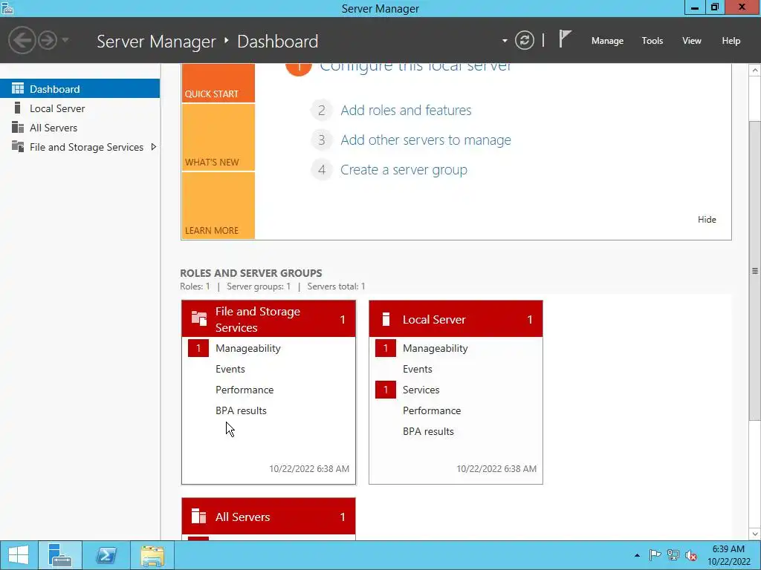This screenshot has width=761, height=570.
Task: Open the Manage menu
Action: coord(607,41)
